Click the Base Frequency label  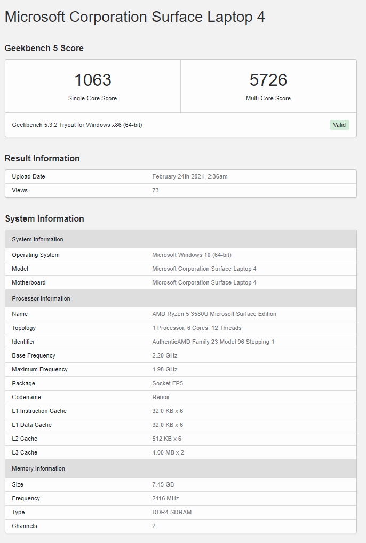[x=34, y=355]
